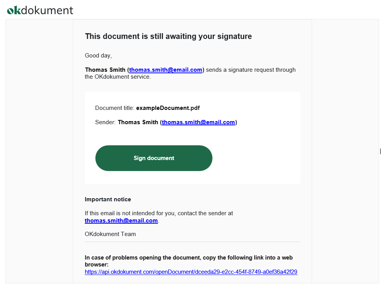Click 'If this email is not intended' sentence

click(159, 213)
